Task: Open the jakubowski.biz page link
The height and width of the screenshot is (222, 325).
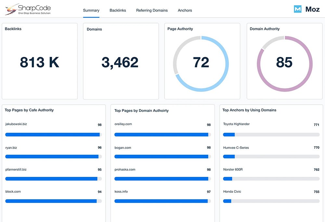Action: [x=16, y=124]
